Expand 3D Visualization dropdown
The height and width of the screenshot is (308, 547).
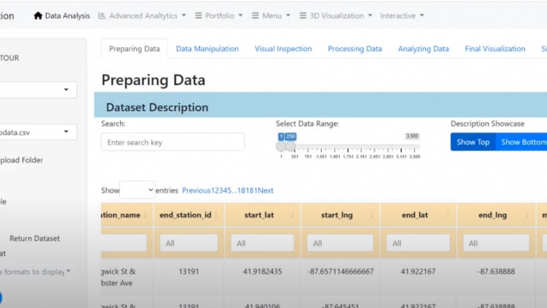tap(336, 16)
